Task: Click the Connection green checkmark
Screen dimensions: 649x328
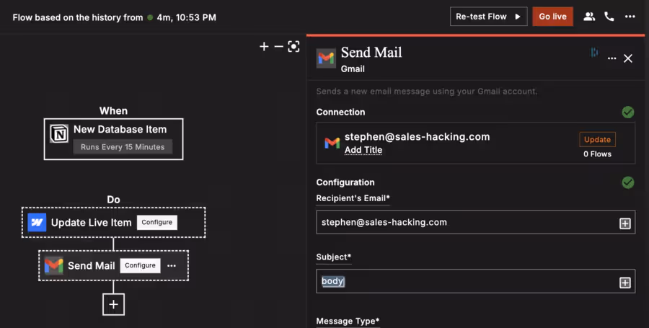Action: [x=628, y=112]
